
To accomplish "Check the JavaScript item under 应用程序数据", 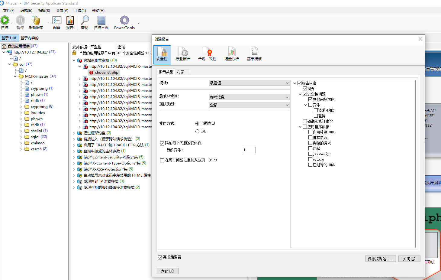I will pos(310,154).
